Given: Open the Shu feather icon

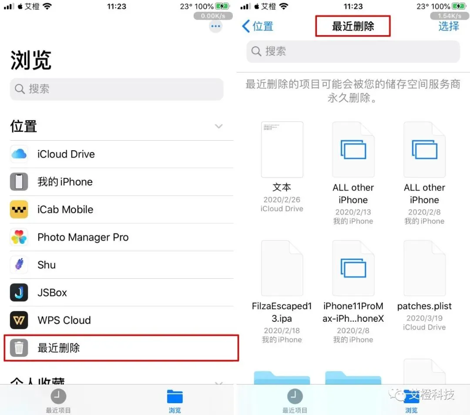Looking at the screenshot, I should coord(19,265).
